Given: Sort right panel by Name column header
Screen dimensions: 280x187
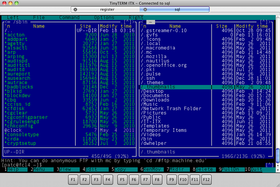Looking at the screenshot, I should (175, 26).
